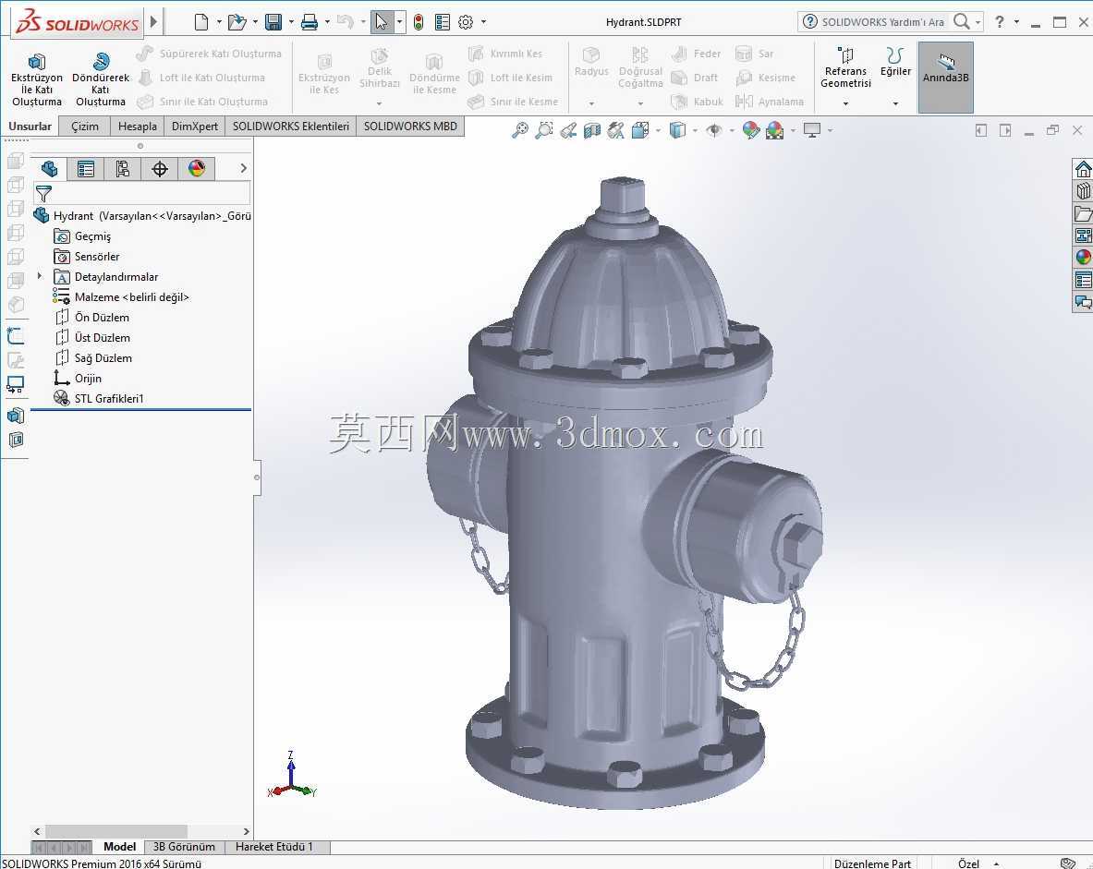This screenshot has height=869, width=1093.
Task: Switch to the 3B Görünüm bottom tab
Action: tap(184, 847)
